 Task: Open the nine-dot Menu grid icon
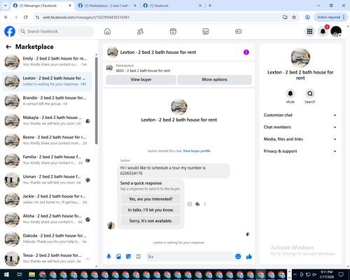[x=309, y=31]
